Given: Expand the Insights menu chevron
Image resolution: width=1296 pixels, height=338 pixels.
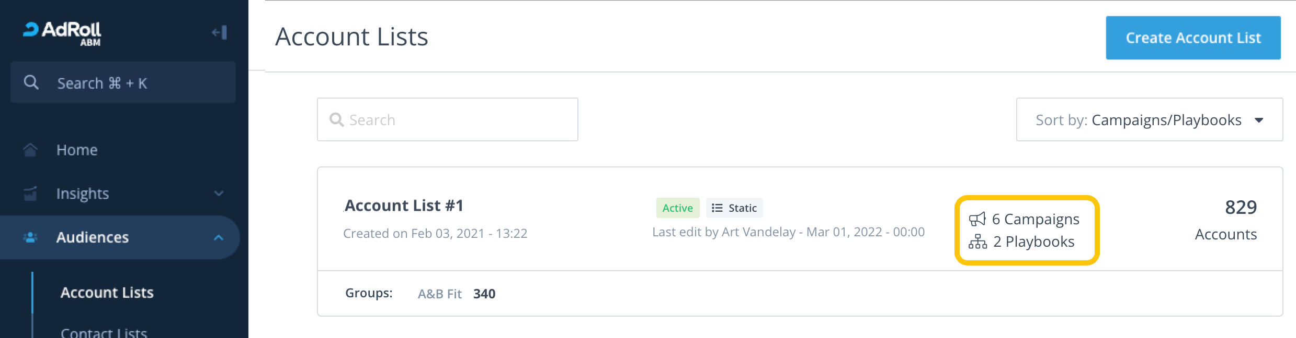Looking at the screenshot, I should click(x=219, y=194).
